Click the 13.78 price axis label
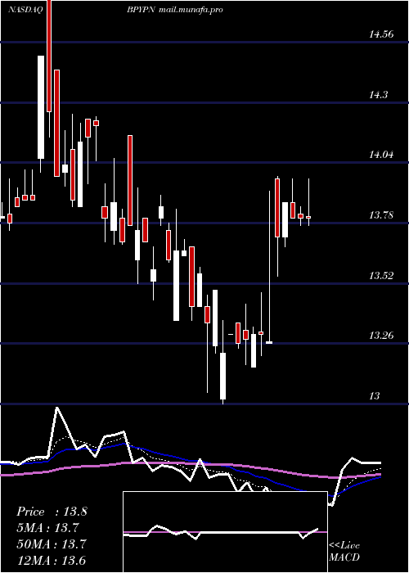 pyautogui.click(x=381, y=214)
